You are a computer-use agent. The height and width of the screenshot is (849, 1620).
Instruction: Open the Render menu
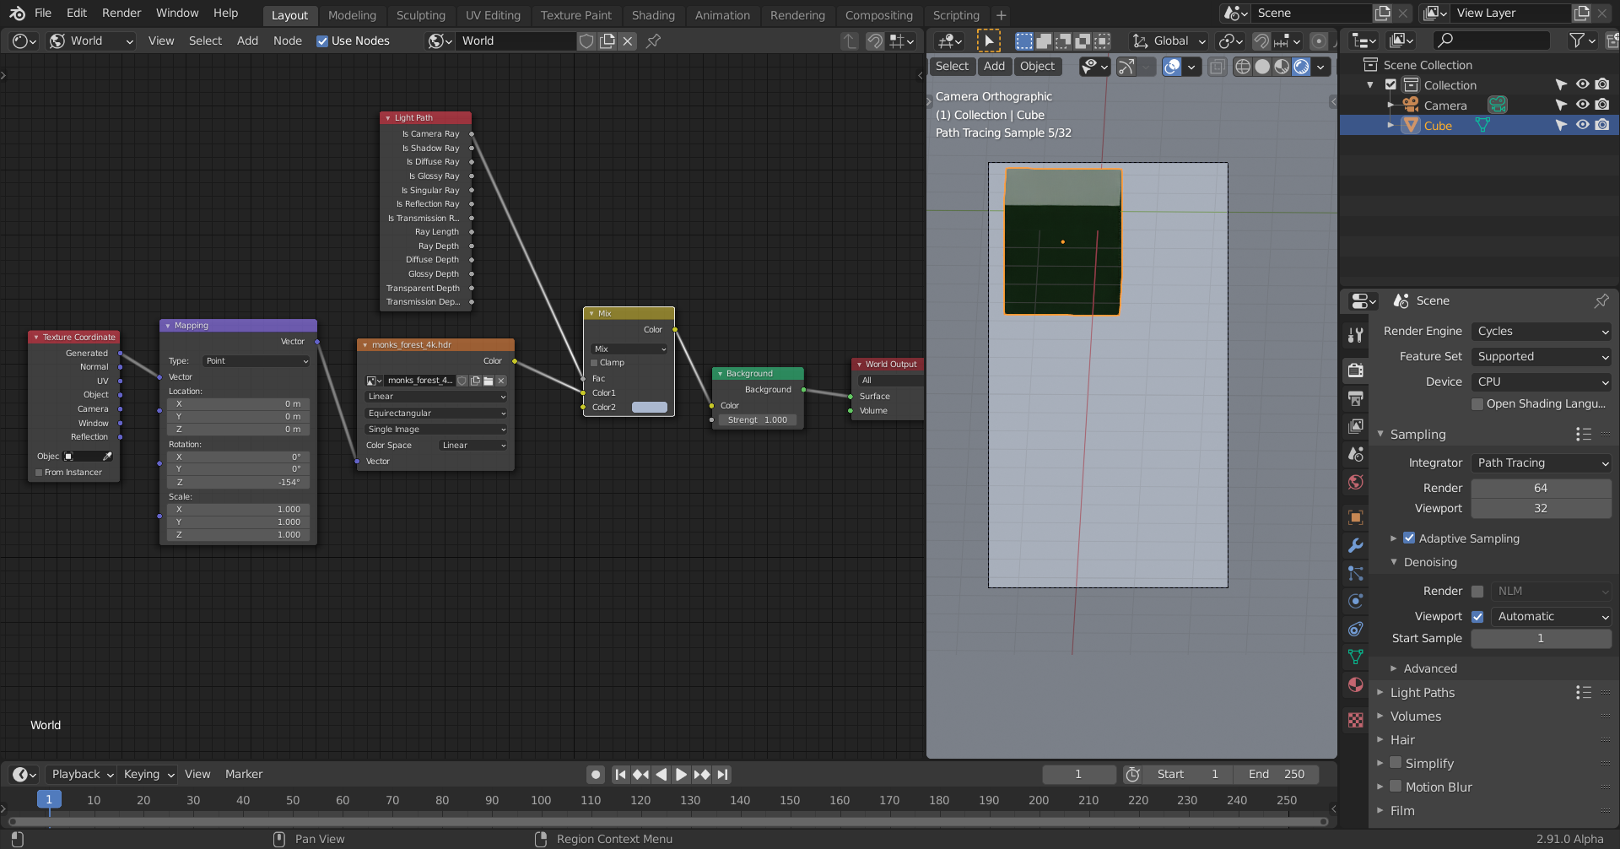pyautogui.click(x=121, y=13)
